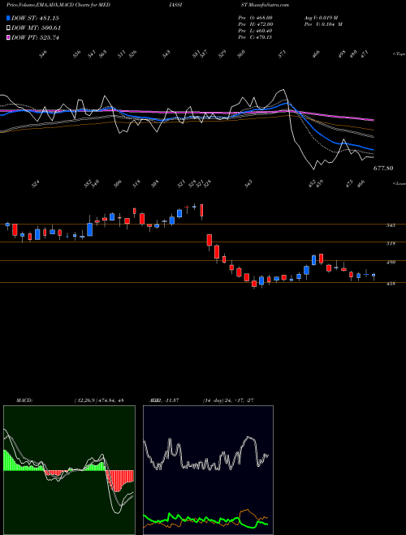
Task: Click the 'Price,Volume,EMA,ADX,MACD Charts for MED' title
Action: (58, 5)
